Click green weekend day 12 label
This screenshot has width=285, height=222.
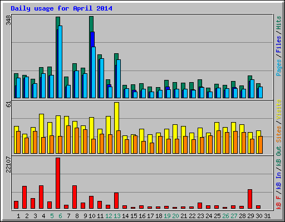[x=109, y=216]
